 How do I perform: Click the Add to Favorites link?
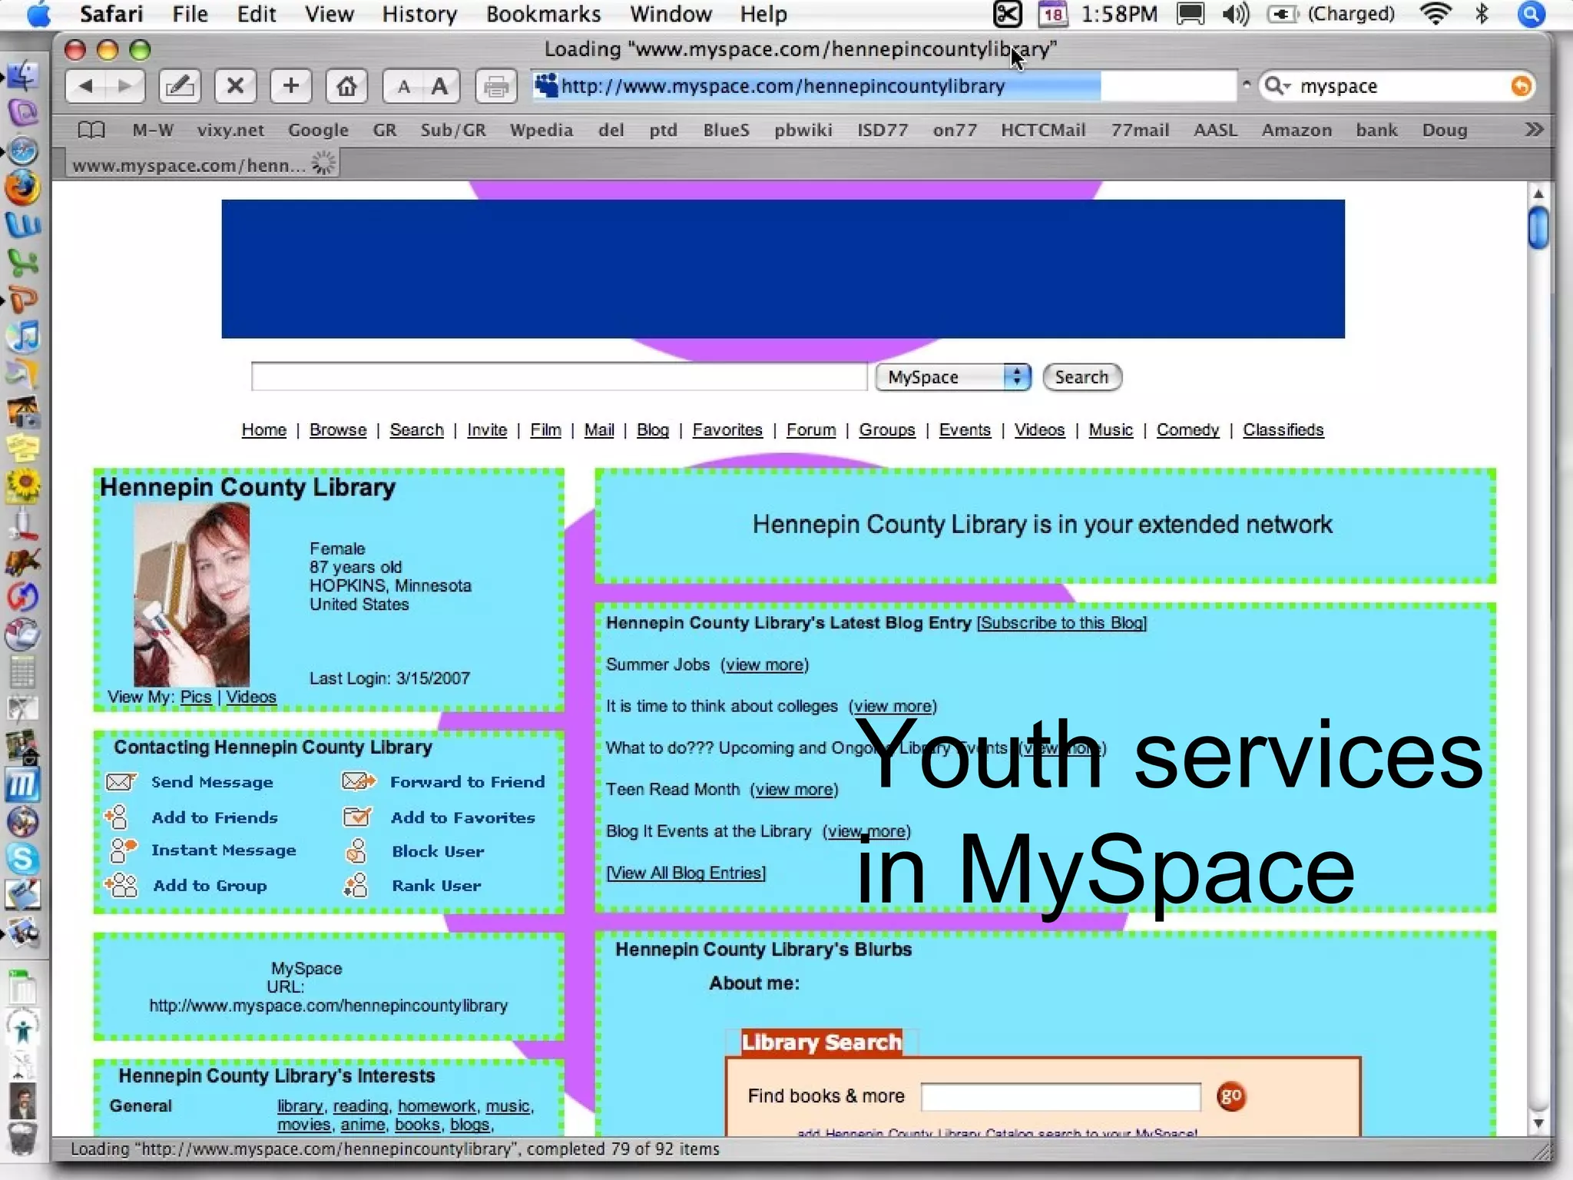pyautogui.click(x=462, y=817)
